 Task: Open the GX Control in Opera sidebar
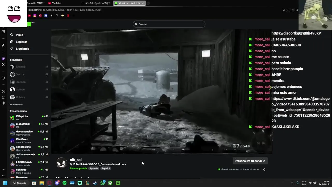[x=3, y=170]
